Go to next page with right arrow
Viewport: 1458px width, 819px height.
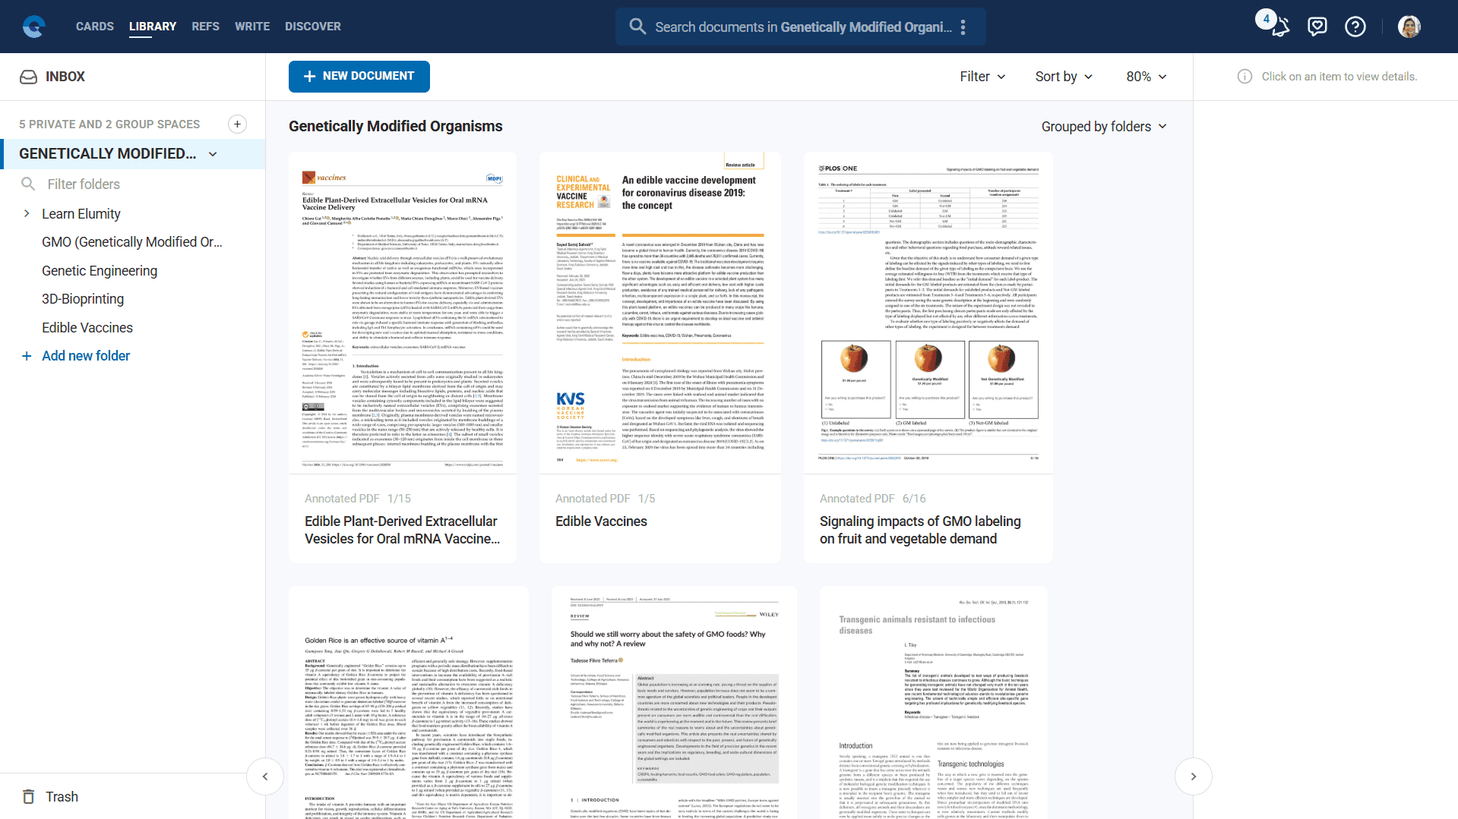[1193, 776]
